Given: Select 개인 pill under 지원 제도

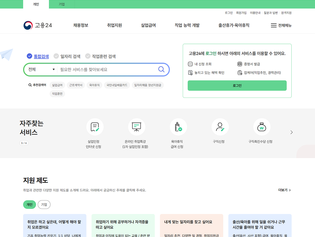Looking at the screenshot, I should [x=30, y=205].
